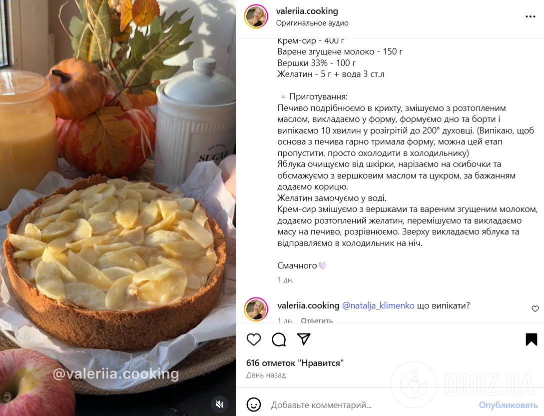Viewport: 544px width, 416px height.
Task: Open Оригинальное аудио audio link
Action: [312, 23]
